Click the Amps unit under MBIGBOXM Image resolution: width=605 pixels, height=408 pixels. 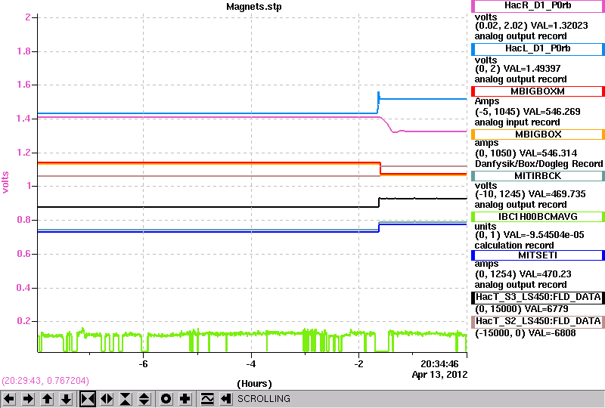pos(487,101)
